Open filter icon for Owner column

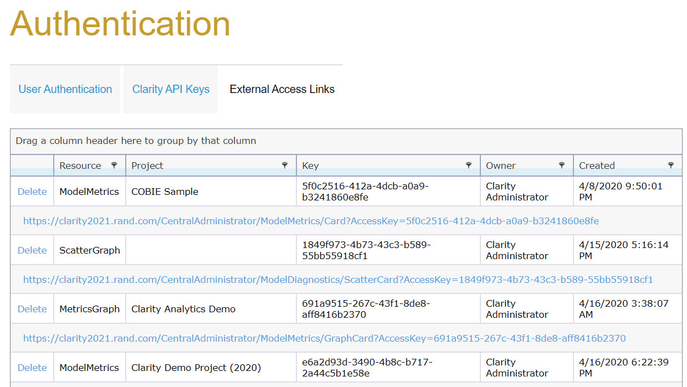tap(562, 165)
